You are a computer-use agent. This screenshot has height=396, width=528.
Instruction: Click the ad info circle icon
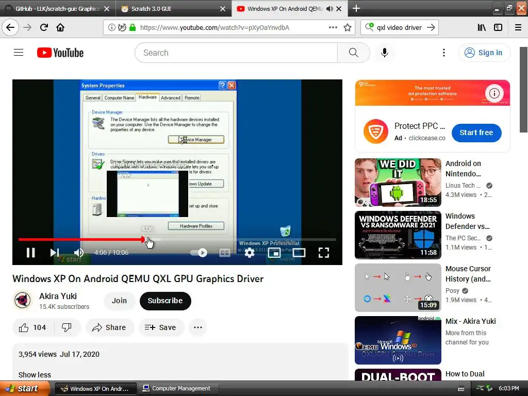click(494, 93)
